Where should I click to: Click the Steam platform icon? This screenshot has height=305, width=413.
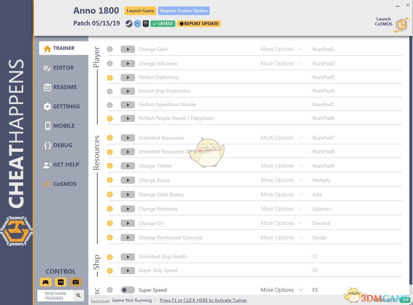129,24
